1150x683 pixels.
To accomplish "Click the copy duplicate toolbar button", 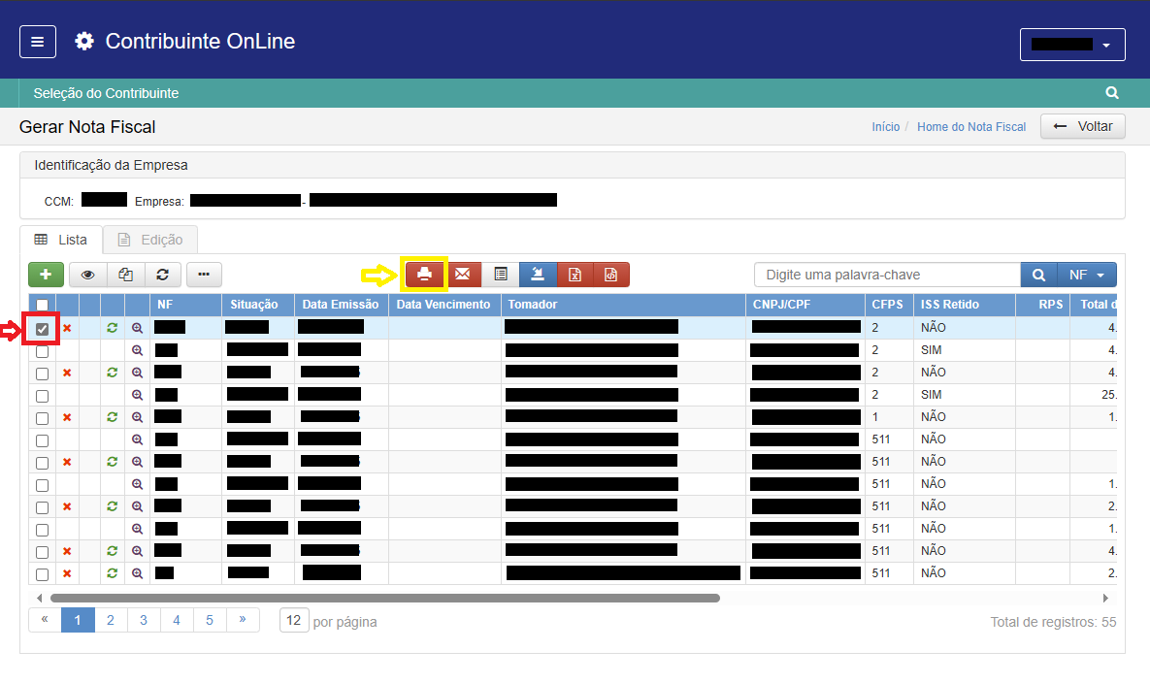I will point(125,275).
